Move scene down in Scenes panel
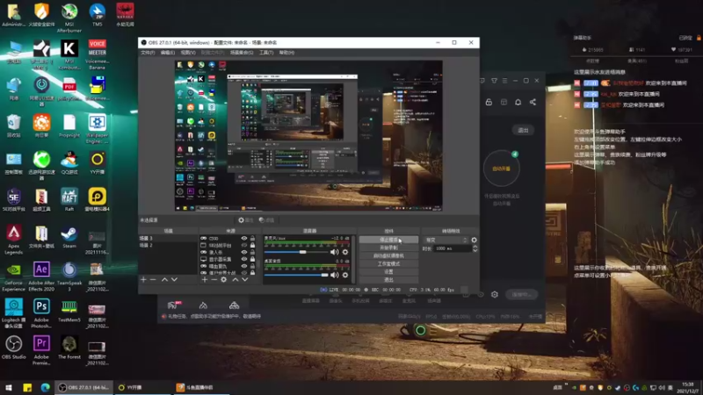 click(174, 279)
